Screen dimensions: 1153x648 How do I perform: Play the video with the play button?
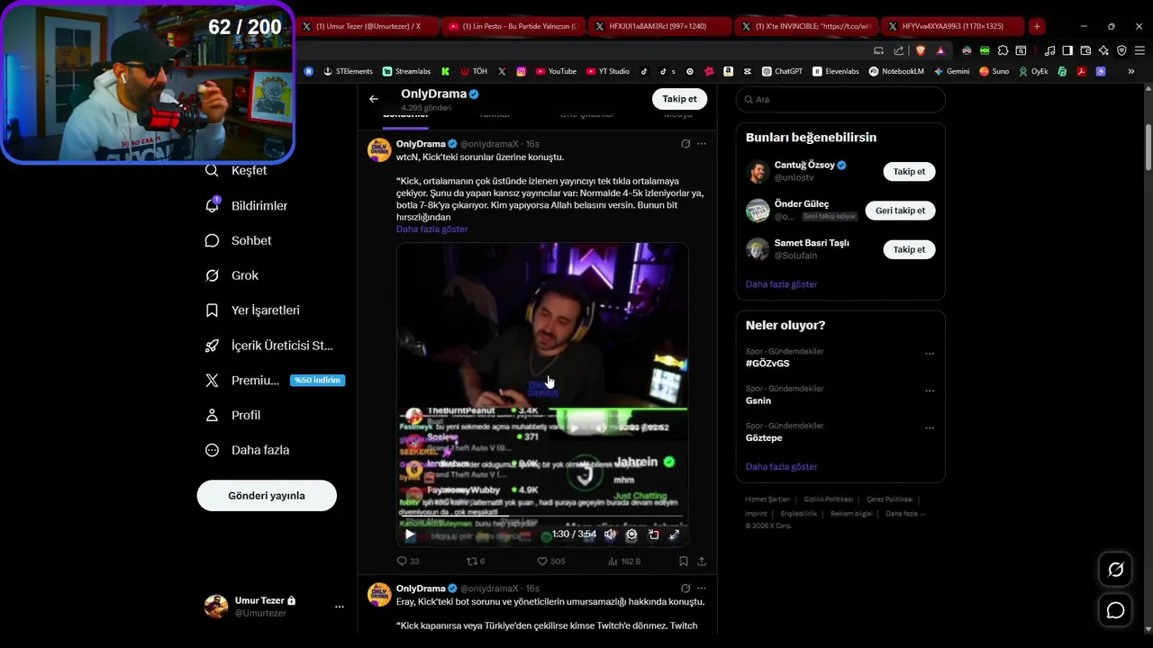tap(409, 535)
